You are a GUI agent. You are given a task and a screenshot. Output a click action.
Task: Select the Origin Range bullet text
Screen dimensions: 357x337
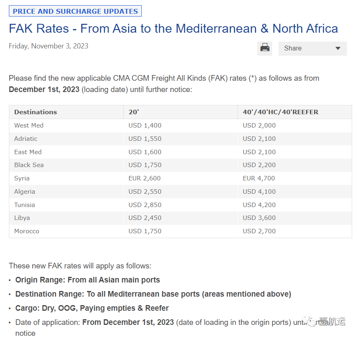click(88, 280)
